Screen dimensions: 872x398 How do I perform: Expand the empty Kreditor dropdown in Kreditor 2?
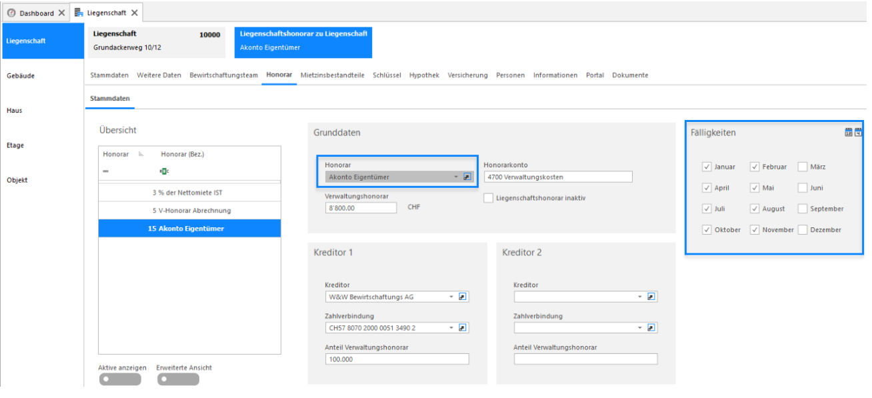[641, 297]
